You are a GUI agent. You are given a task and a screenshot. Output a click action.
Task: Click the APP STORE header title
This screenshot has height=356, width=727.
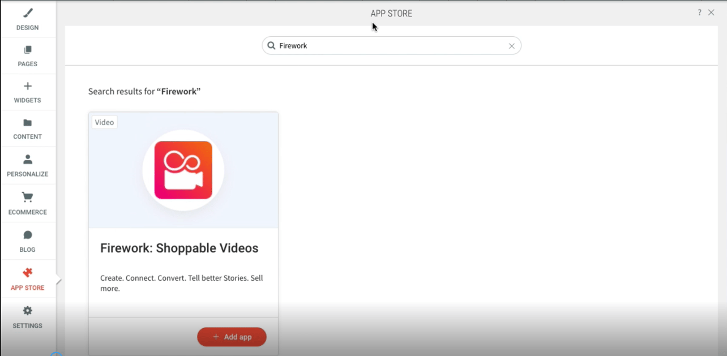(391, 14)
